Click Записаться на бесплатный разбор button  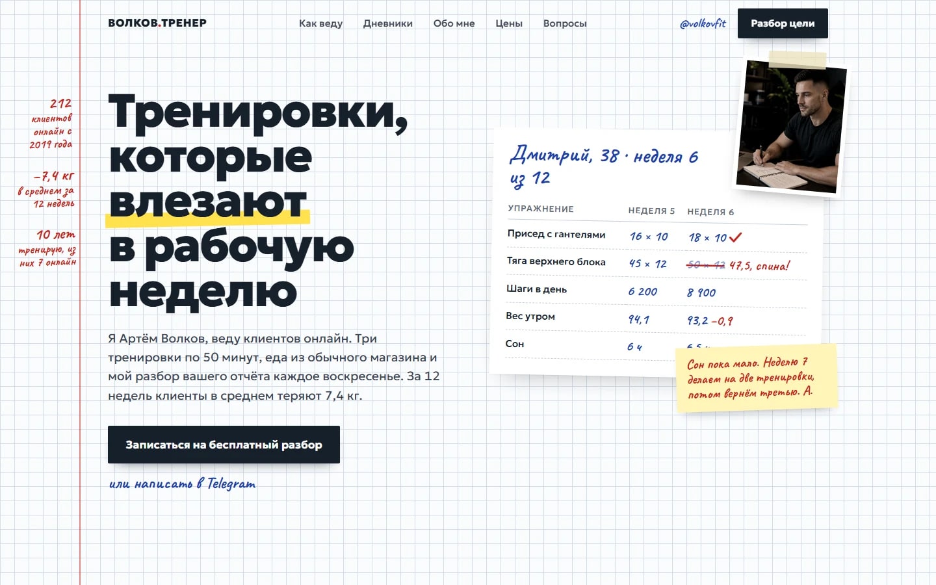click(224, 445)
